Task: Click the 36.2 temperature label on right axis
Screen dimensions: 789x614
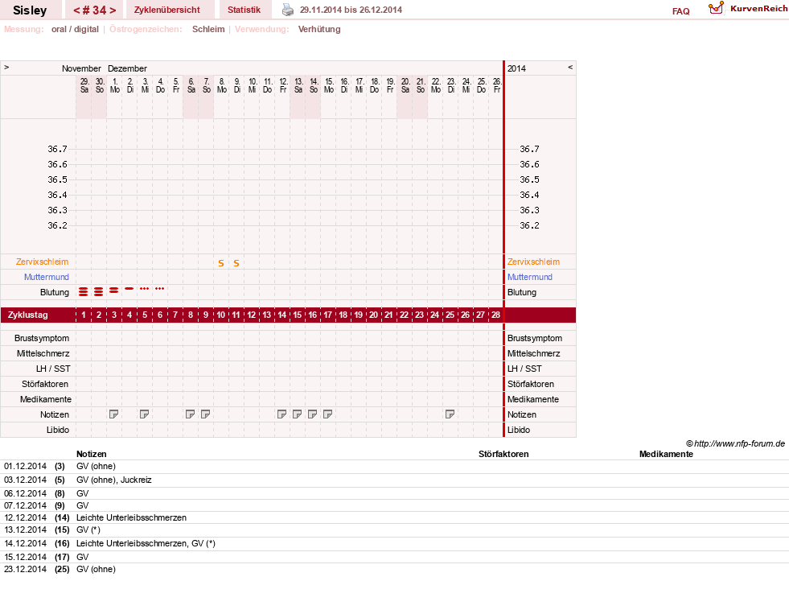Action: pyautogui.click(x=529, y=225)
